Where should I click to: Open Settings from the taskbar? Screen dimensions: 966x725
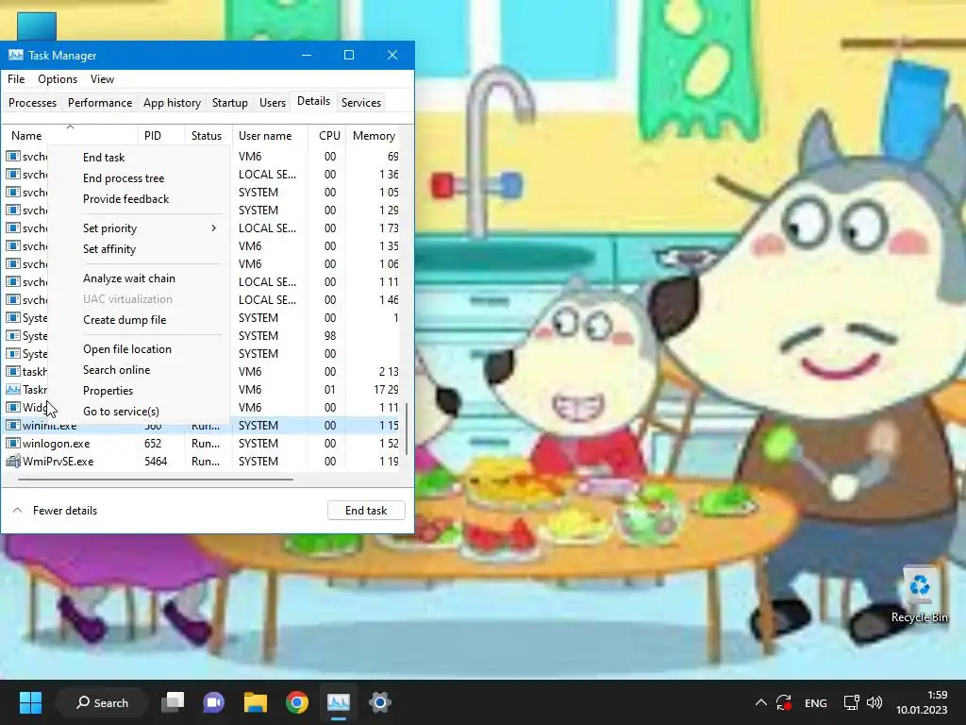(x=379, y=702)
